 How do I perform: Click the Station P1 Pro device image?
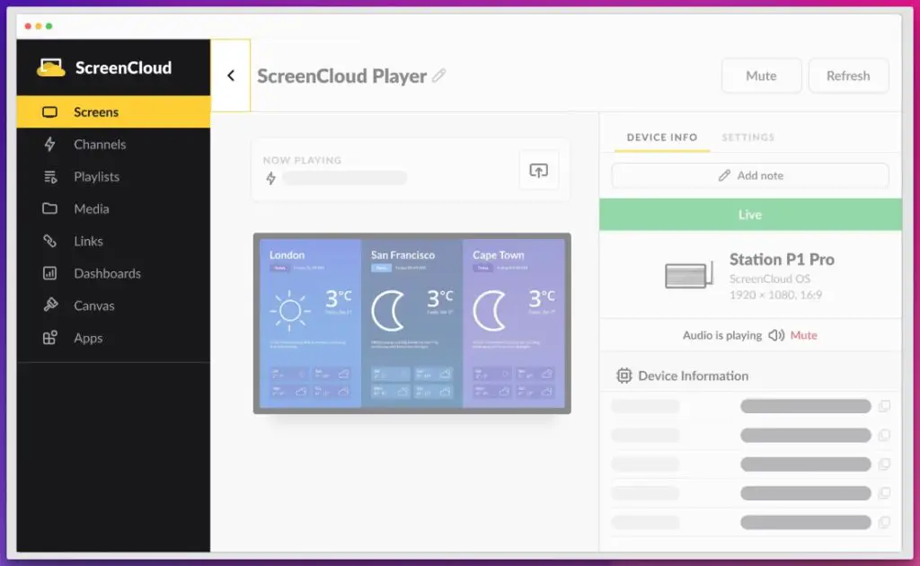point(689,275)
